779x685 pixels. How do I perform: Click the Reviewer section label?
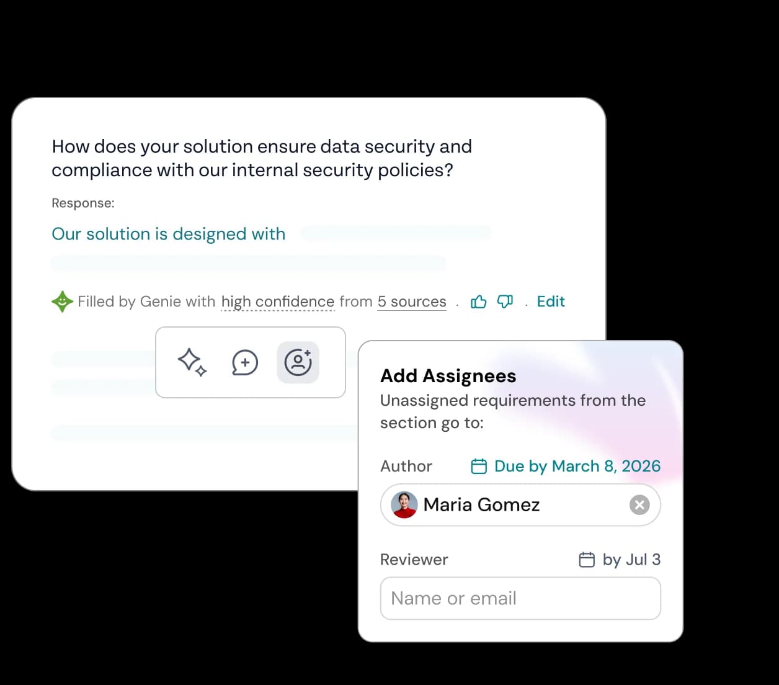click(414, 559)
